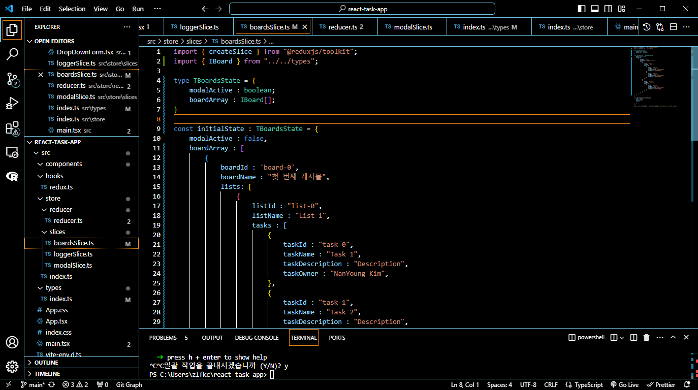Open the file timeline history icon
Viewport: 698px width, 390px height.
click(x=647, y=27)
